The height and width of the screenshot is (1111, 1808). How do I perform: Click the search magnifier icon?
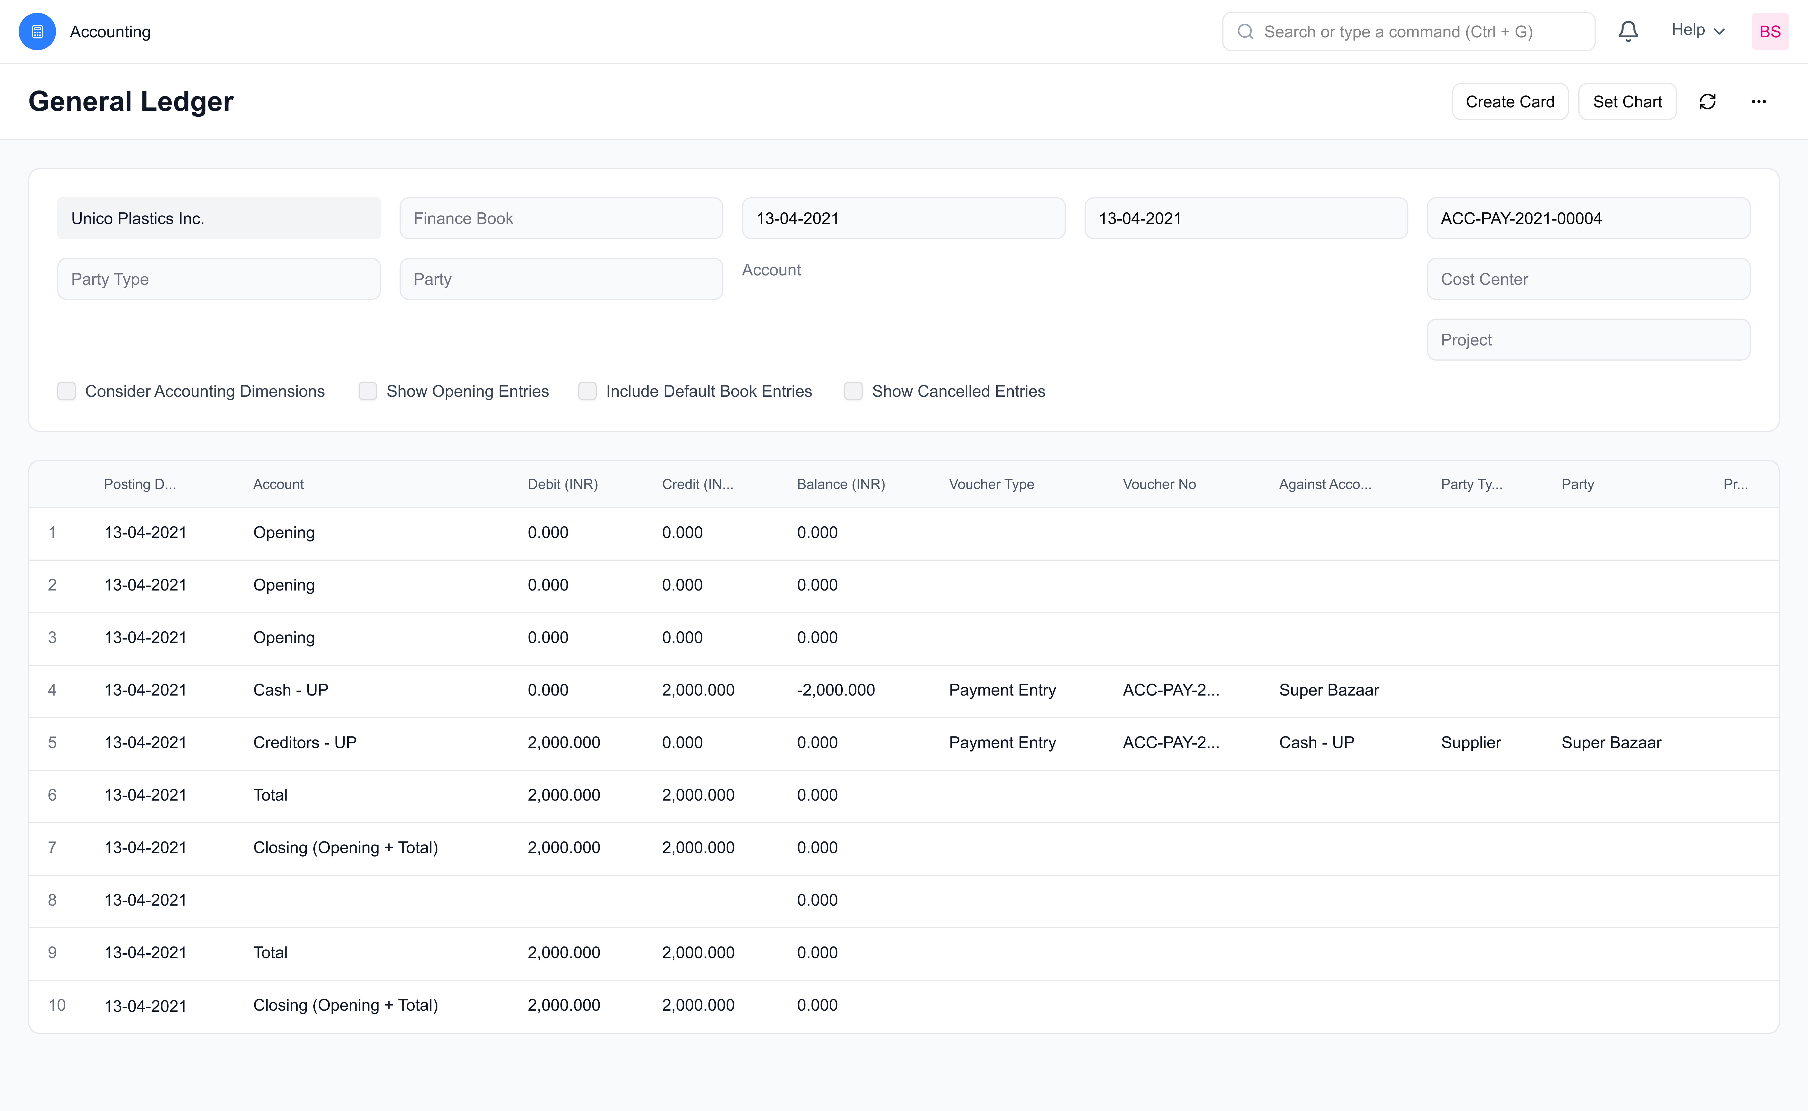[x=1245, y=32]
